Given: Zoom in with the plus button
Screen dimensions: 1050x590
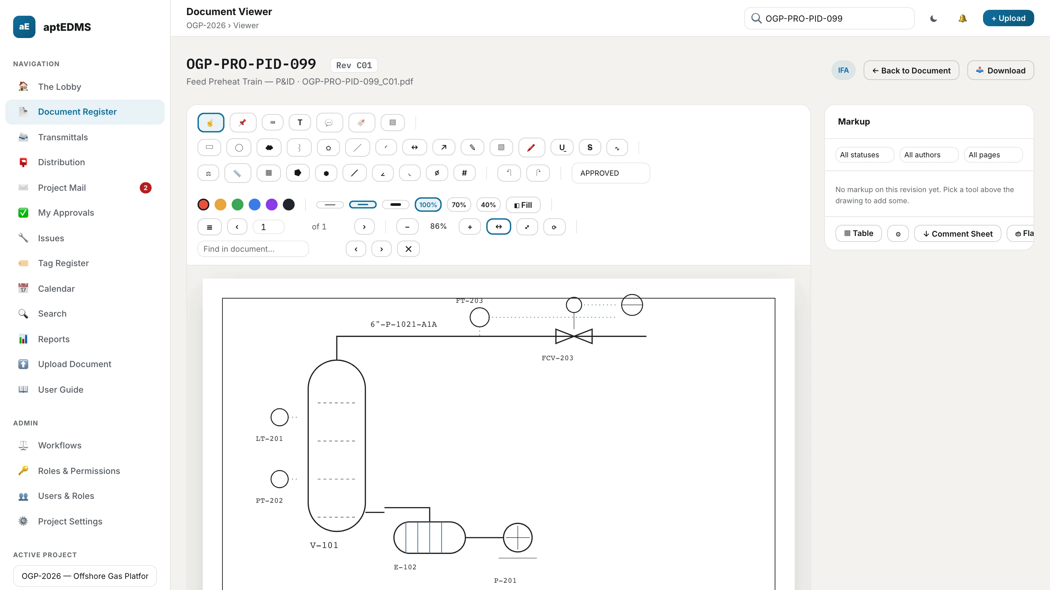Looking at the screenshot, I should coord(470,227).
